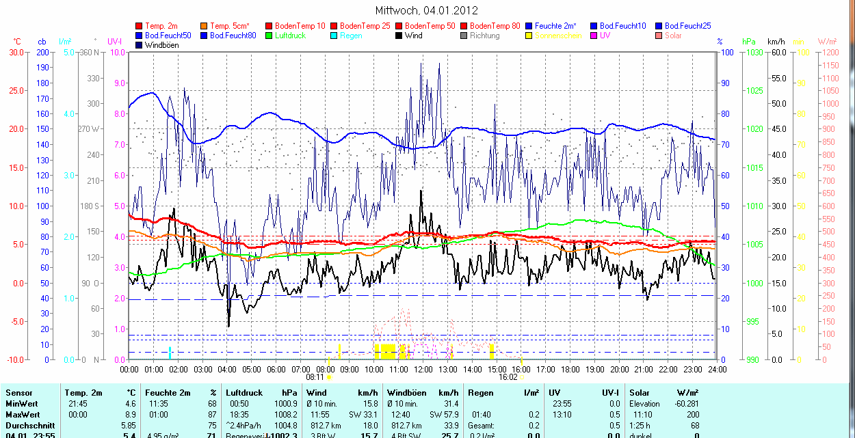Click the chart title Mittwoch, 04.01.2012
855x438 pixels.
[x=427, y=10]
